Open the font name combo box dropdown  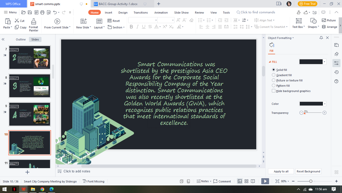pos(156,20)
